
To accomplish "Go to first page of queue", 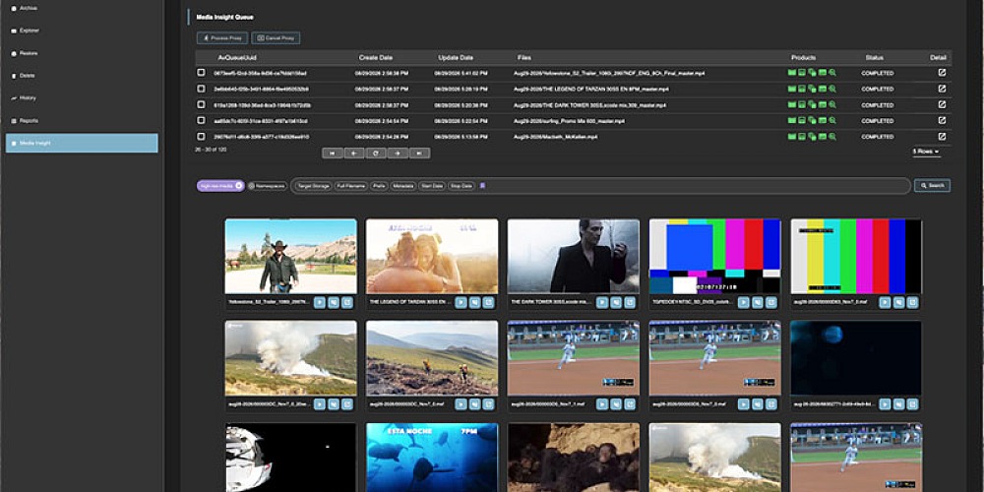I will [x=333, y=154].
